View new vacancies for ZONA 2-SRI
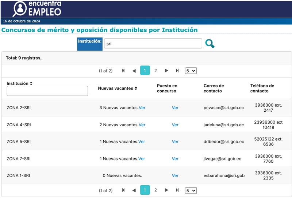This screenshot has width=292, height=198. click(x=142, y=108)
